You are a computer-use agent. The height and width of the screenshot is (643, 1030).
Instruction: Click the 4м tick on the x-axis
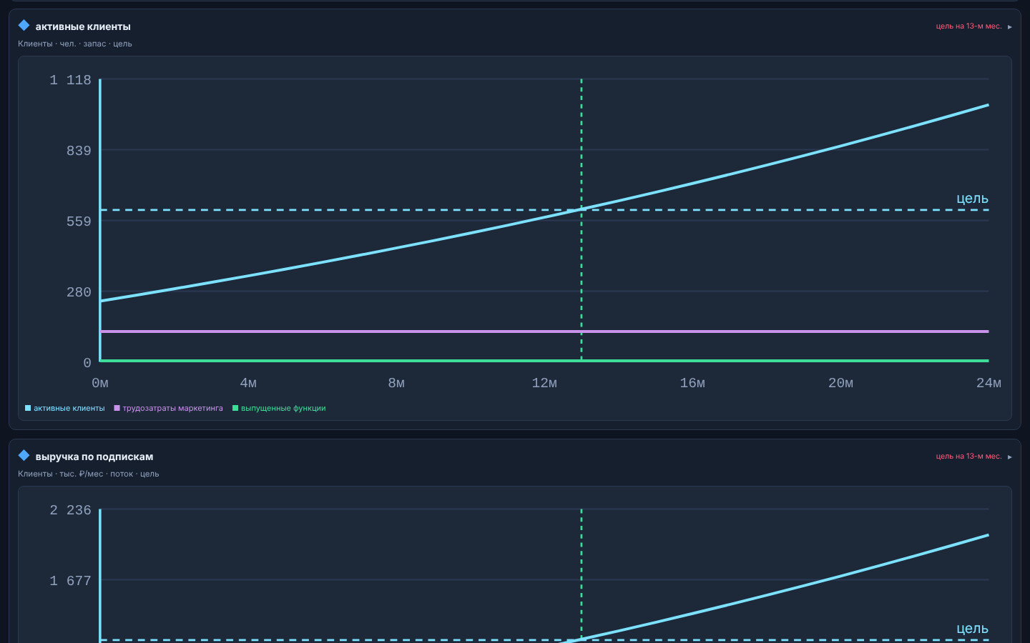pyautogui.click(x=248, y=383)
